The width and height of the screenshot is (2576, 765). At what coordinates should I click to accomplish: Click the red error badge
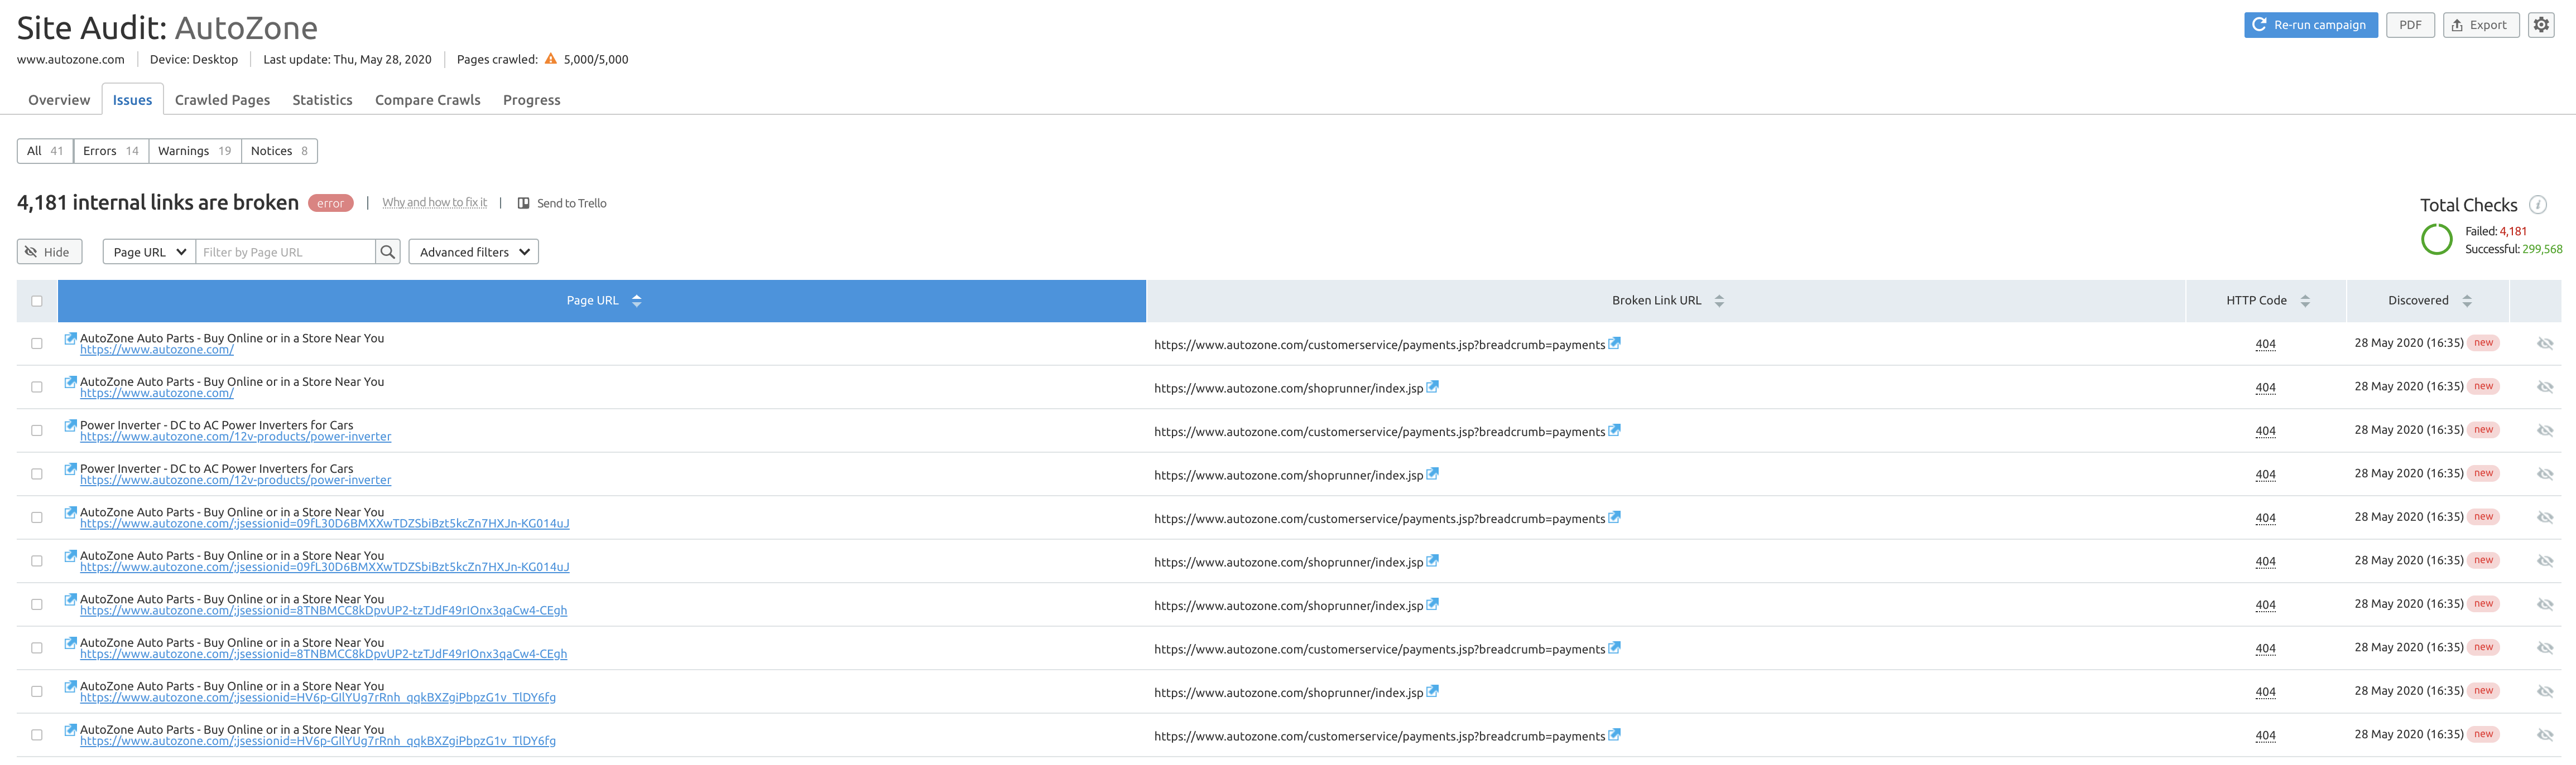pyautogui.click(x=330, y=203)
